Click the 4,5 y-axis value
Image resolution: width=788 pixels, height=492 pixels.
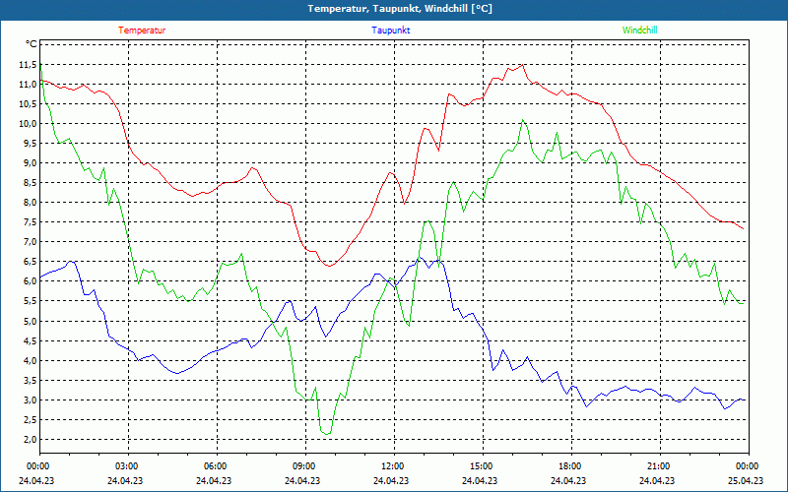[31, 340]
